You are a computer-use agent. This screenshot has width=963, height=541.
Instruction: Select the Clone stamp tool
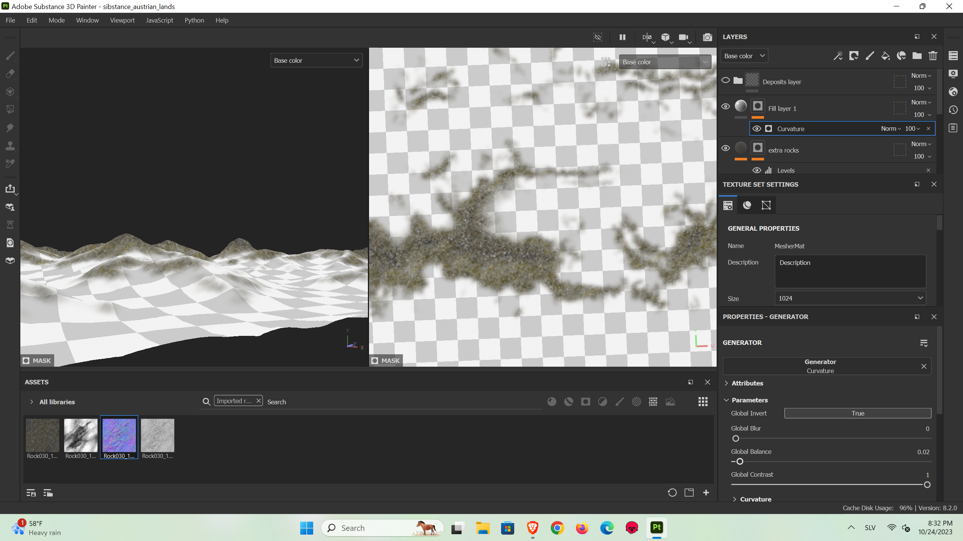tap(10, 146)
